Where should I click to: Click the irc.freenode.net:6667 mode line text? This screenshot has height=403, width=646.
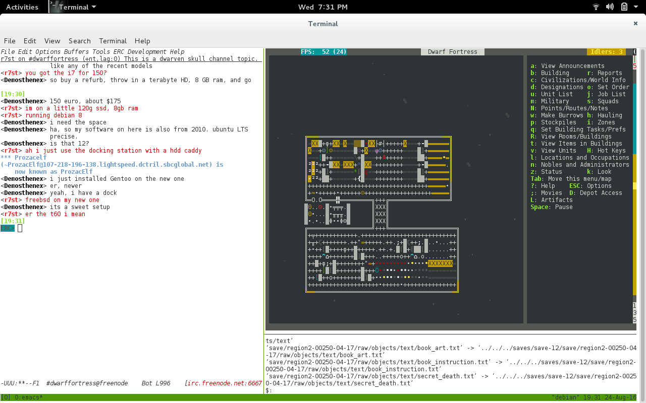(x=225, y=383)
